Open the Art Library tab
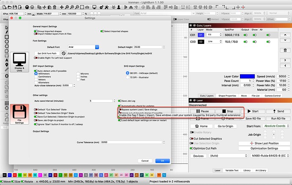Image resolution: width=292 pixels, height=185 pixels. coord(261,170)
